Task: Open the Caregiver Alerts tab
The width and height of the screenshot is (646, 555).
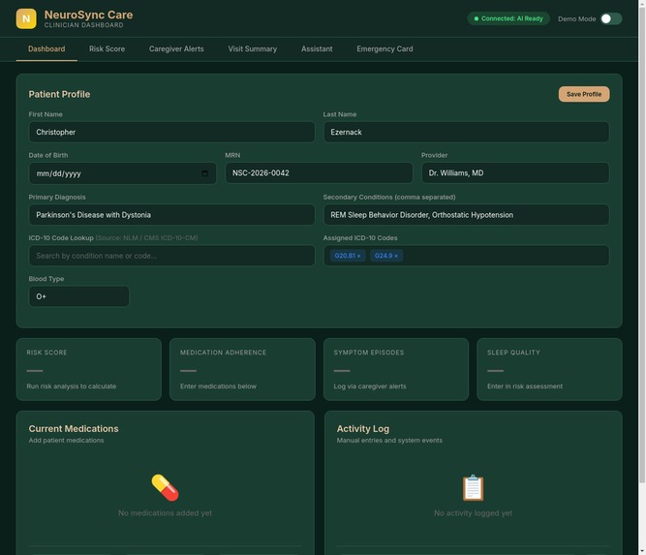Action: [176, 49]
